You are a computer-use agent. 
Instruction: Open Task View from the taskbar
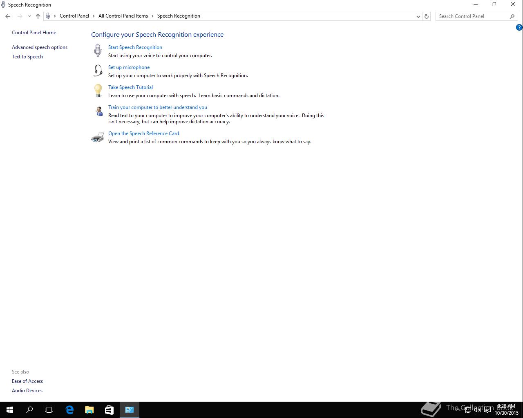49,410
